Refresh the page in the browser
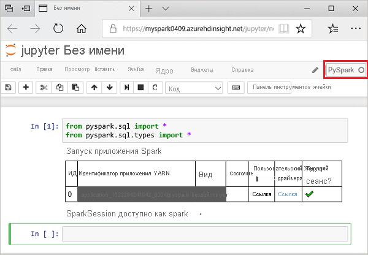Image resolution: width=368 pixels, height=255 pixels. 58,29
